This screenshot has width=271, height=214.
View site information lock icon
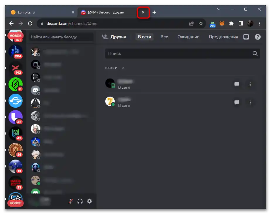click(42, 23)
